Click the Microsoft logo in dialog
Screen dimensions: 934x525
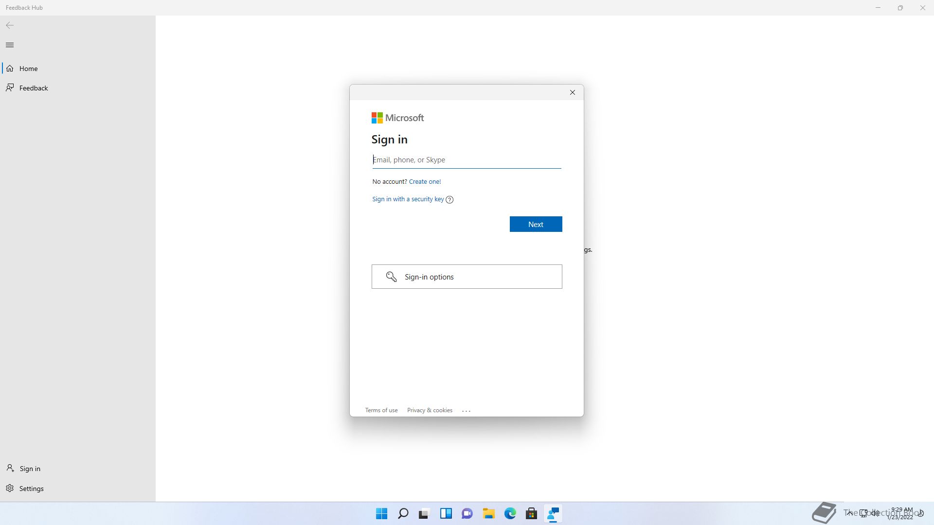pos(398,118)
